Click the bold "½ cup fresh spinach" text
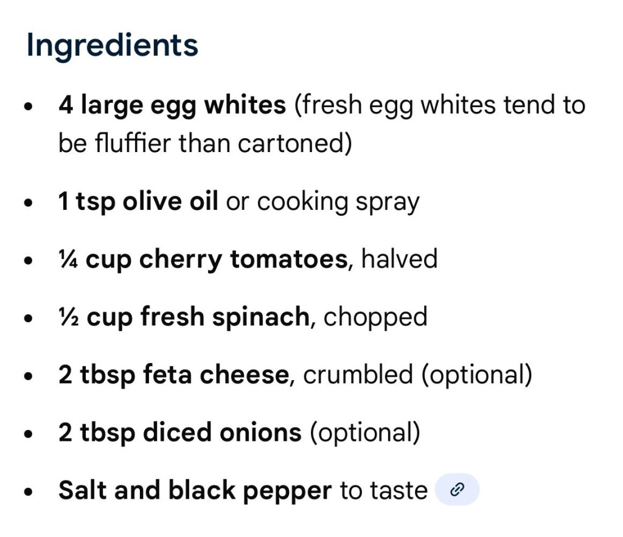 click(184, 317)
